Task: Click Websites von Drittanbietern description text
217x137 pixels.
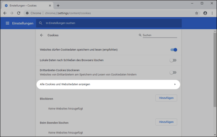Action: pyautogui.click(x=88, y=74)
